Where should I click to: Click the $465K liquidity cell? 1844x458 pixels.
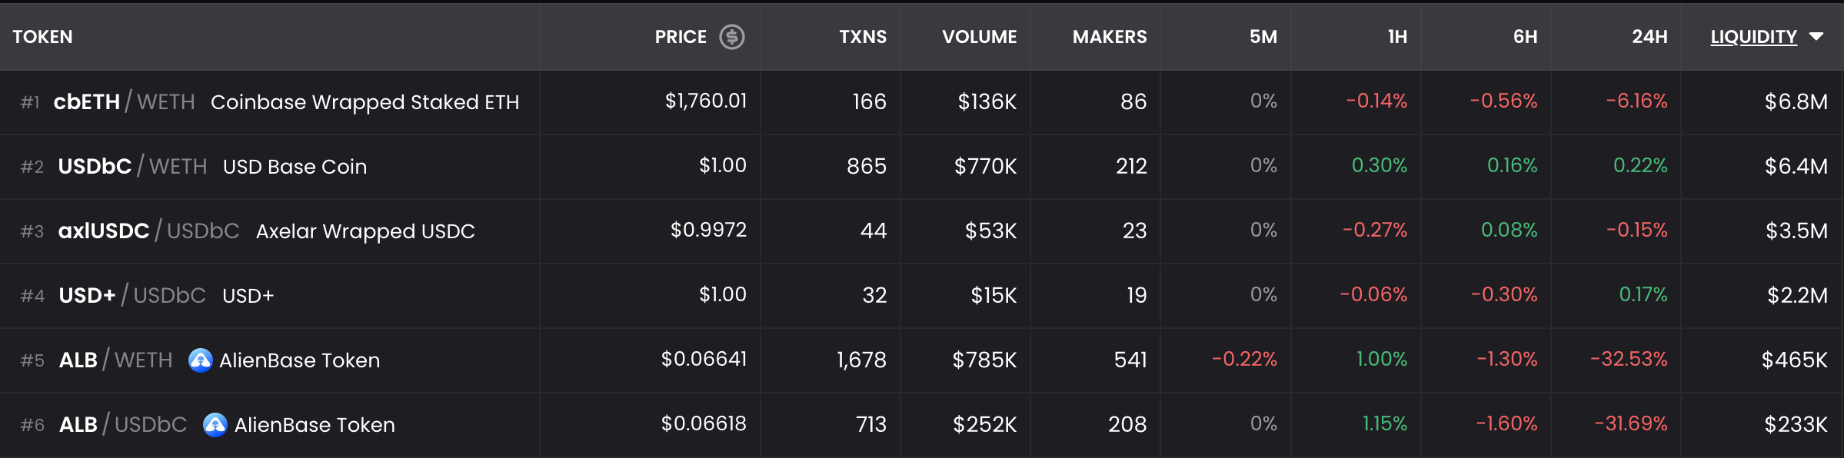click(1794, 360)
